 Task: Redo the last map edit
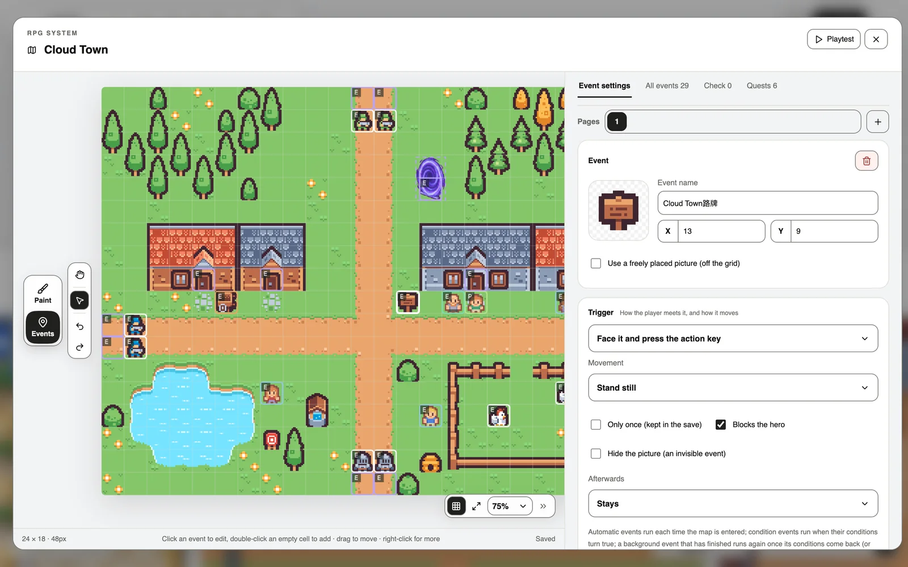tap(79, 347)
